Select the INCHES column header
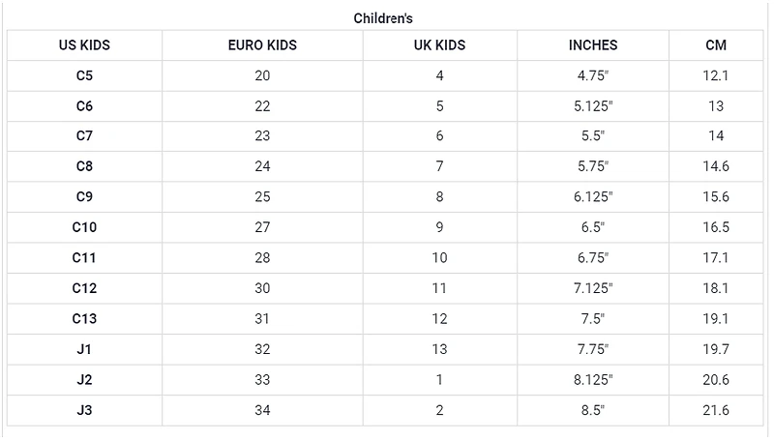The height and width of the screenshot is (441, 774). coord(592,45)
